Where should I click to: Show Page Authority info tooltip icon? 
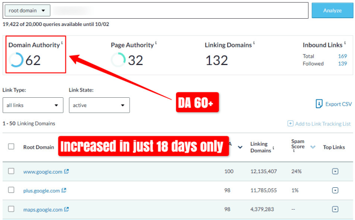156,43
